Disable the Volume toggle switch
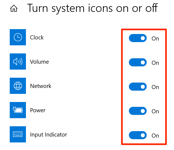 [138, 63]
